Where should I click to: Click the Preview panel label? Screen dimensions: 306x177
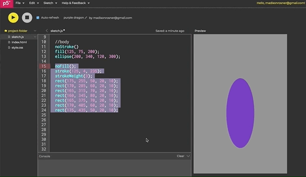point(200,31)
